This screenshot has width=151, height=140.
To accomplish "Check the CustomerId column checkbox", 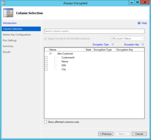I will [x=46, y=58].
